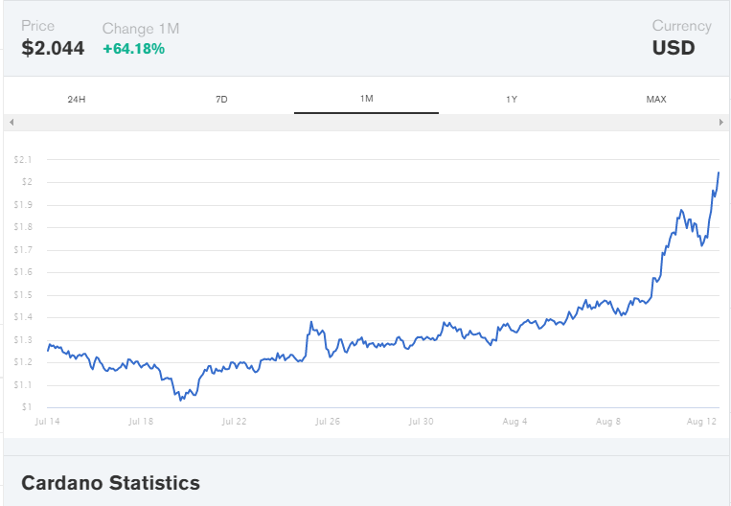Click the $2.1 label on the price axis

point(23,159)
